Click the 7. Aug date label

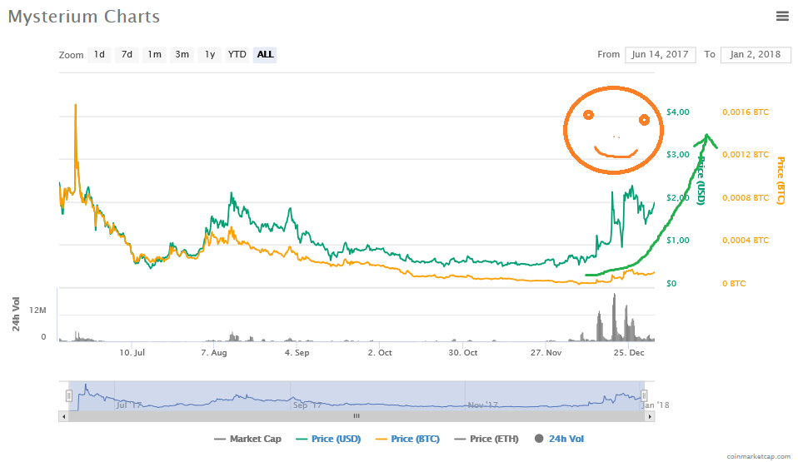[214, 353]
